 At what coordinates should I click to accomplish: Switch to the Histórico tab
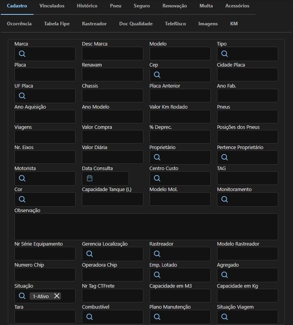(87, 6)
